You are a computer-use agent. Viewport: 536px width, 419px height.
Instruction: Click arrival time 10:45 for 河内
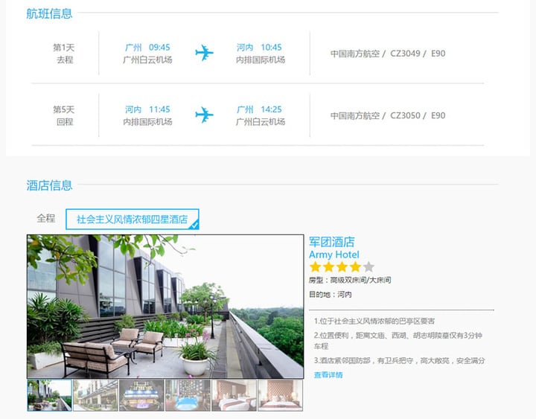271,47
